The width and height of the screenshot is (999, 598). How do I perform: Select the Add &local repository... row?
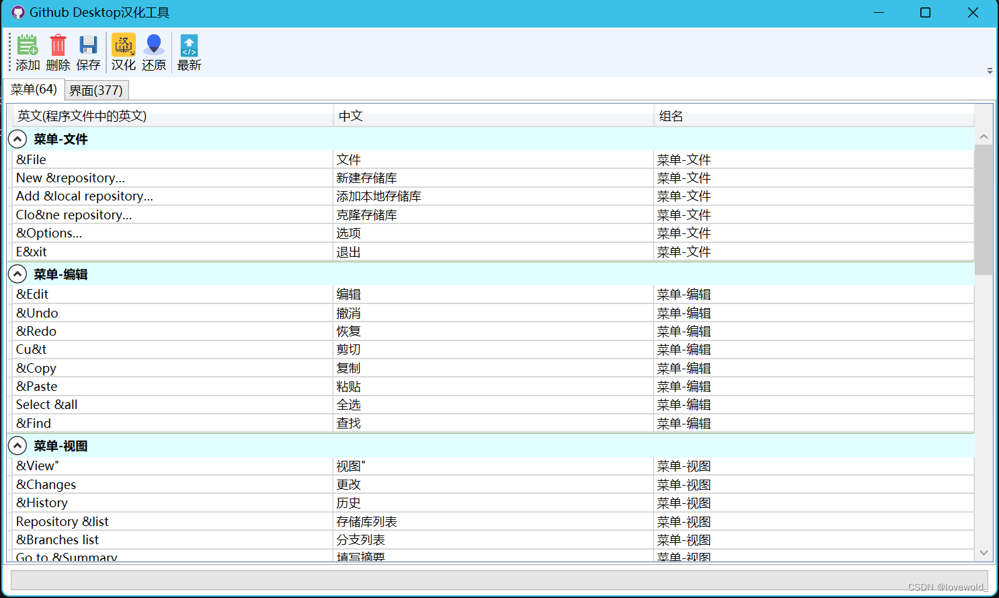pyautogui.click(x=493, y=196)
